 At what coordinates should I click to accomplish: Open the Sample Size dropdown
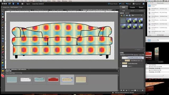coord(16,7)
